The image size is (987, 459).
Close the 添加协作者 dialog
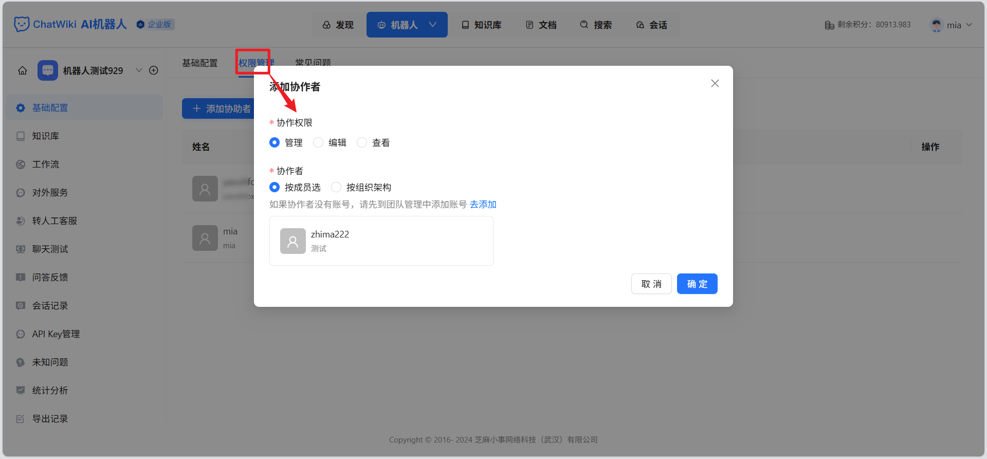tap(715, 83)
